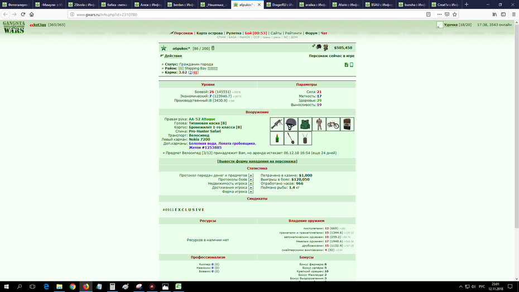Expand the player achievements arrow
The height and width of the screenshot is (292, 519).
pos(251,188)
